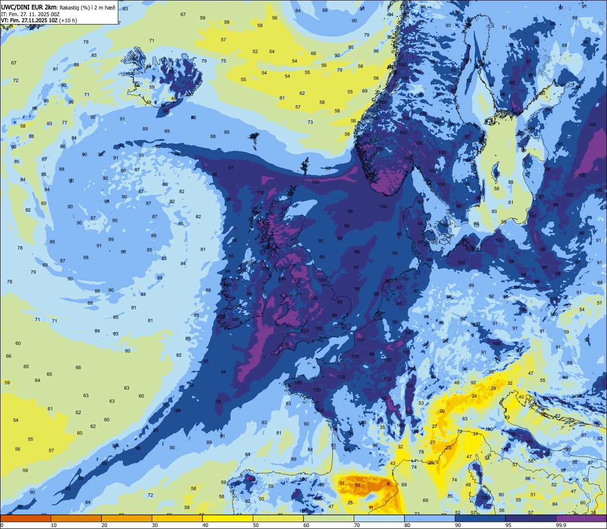Click the 0–10 % dark orange legend swatch
This screenshot has height=529, width=607.
pyautogui.click(x=26, y=519)
